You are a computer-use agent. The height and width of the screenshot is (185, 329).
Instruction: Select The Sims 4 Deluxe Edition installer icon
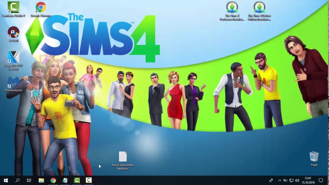tap(259, 11)
